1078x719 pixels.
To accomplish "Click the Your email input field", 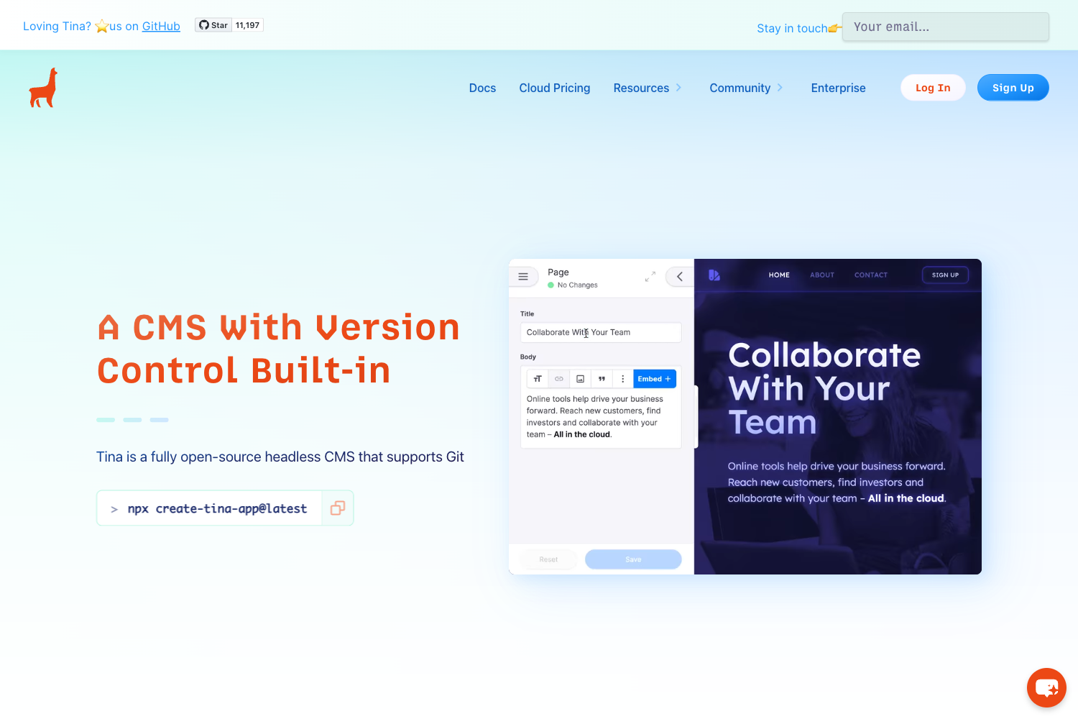I will point(945,27).
